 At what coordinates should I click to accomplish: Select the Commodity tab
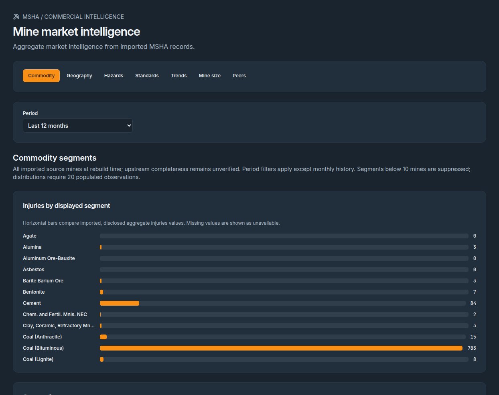[41, 76]
